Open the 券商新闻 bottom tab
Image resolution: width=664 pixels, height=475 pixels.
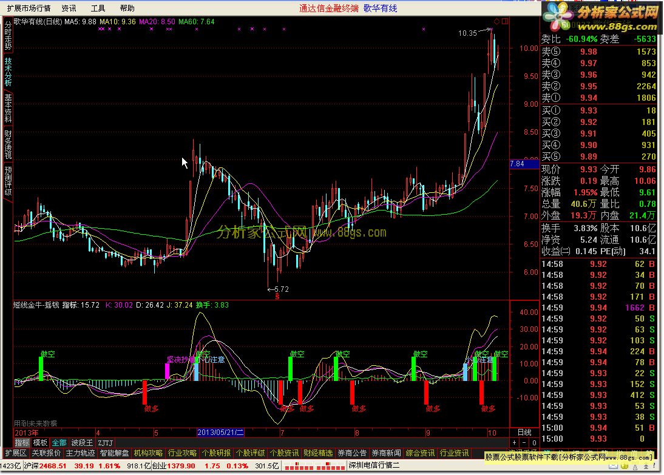pos(386,453)
